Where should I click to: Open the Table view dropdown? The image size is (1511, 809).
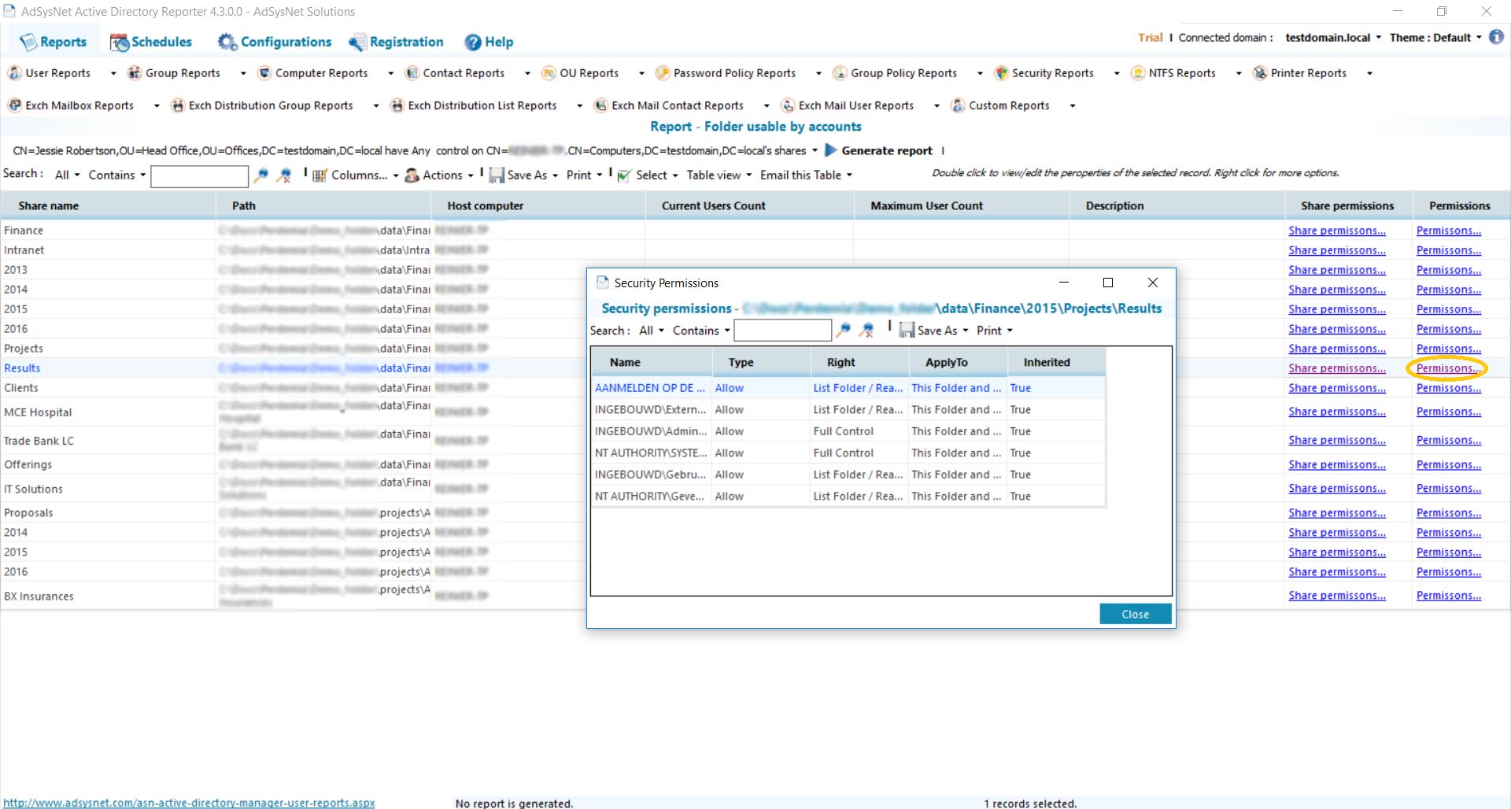pos(719,175)
